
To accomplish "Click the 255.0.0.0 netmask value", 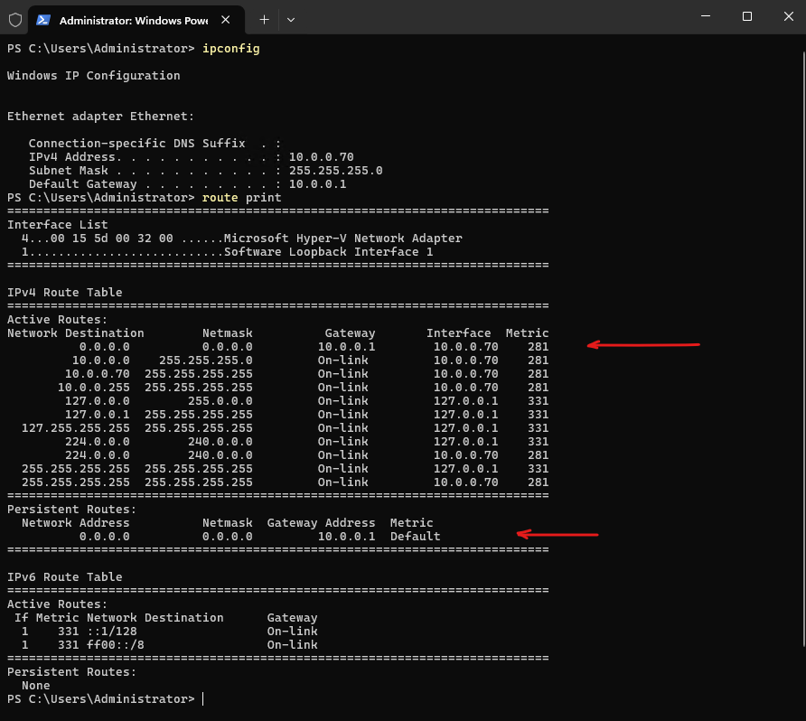I will (220, 401).
